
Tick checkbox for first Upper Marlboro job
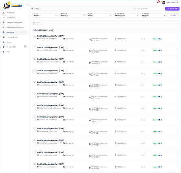[35, 59]
